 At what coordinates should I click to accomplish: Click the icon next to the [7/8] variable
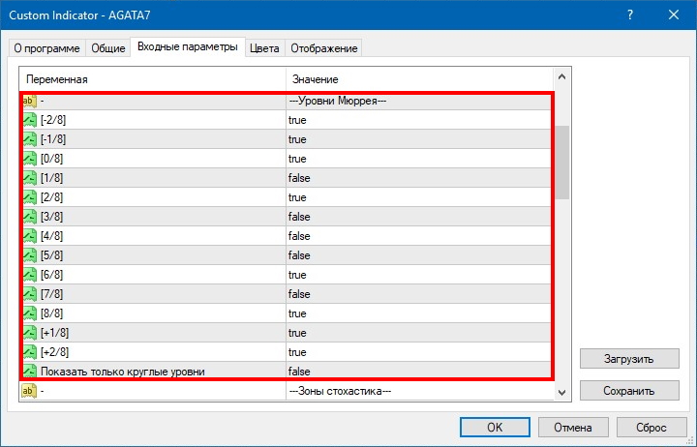coord(29,294)
